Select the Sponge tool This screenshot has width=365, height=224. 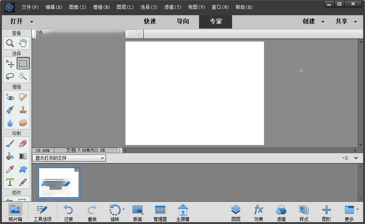23,123
